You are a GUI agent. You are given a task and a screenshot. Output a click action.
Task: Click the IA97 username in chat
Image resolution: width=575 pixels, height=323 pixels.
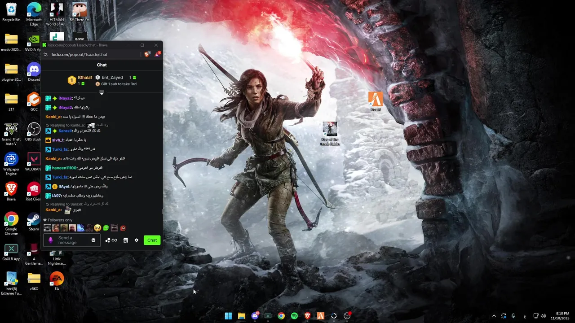(56, 196)
